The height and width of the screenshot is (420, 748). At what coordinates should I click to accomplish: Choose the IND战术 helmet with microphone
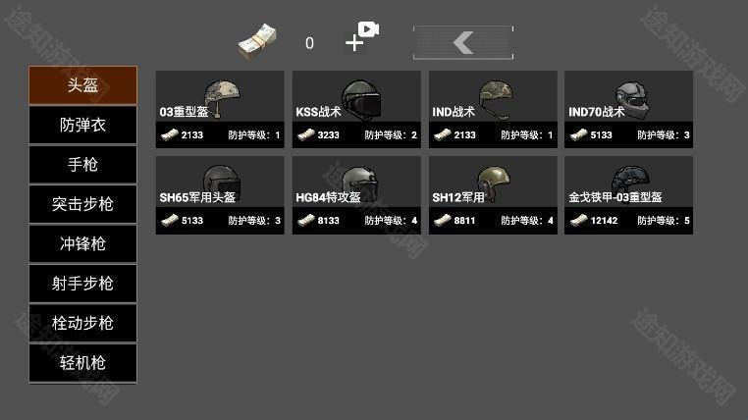point(496,99)
